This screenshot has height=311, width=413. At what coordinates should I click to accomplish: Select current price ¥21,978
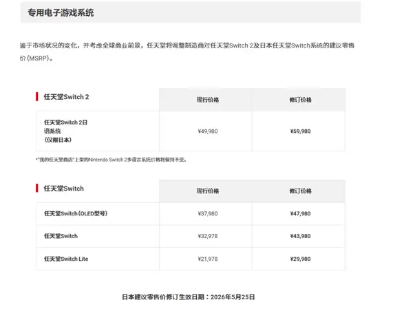pyautogui.click(x=208, y=259)
